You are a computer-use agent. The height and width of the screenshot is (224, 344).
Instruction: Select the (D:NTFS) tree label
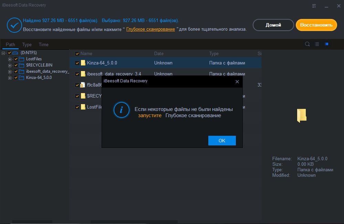click(x=29, y=53)
